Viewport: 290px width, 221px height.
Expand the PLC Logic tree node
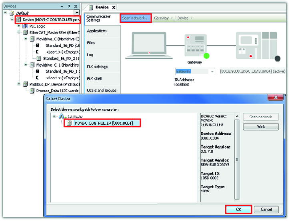[x=18, y=26]
